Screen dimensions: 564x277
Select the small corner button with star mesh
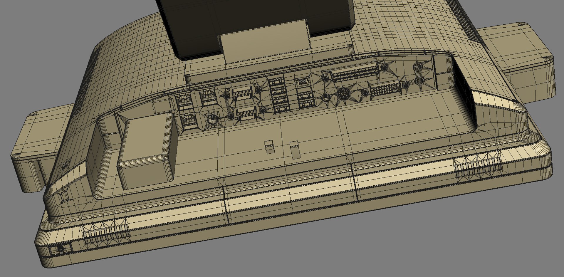(x=61, y=249)
